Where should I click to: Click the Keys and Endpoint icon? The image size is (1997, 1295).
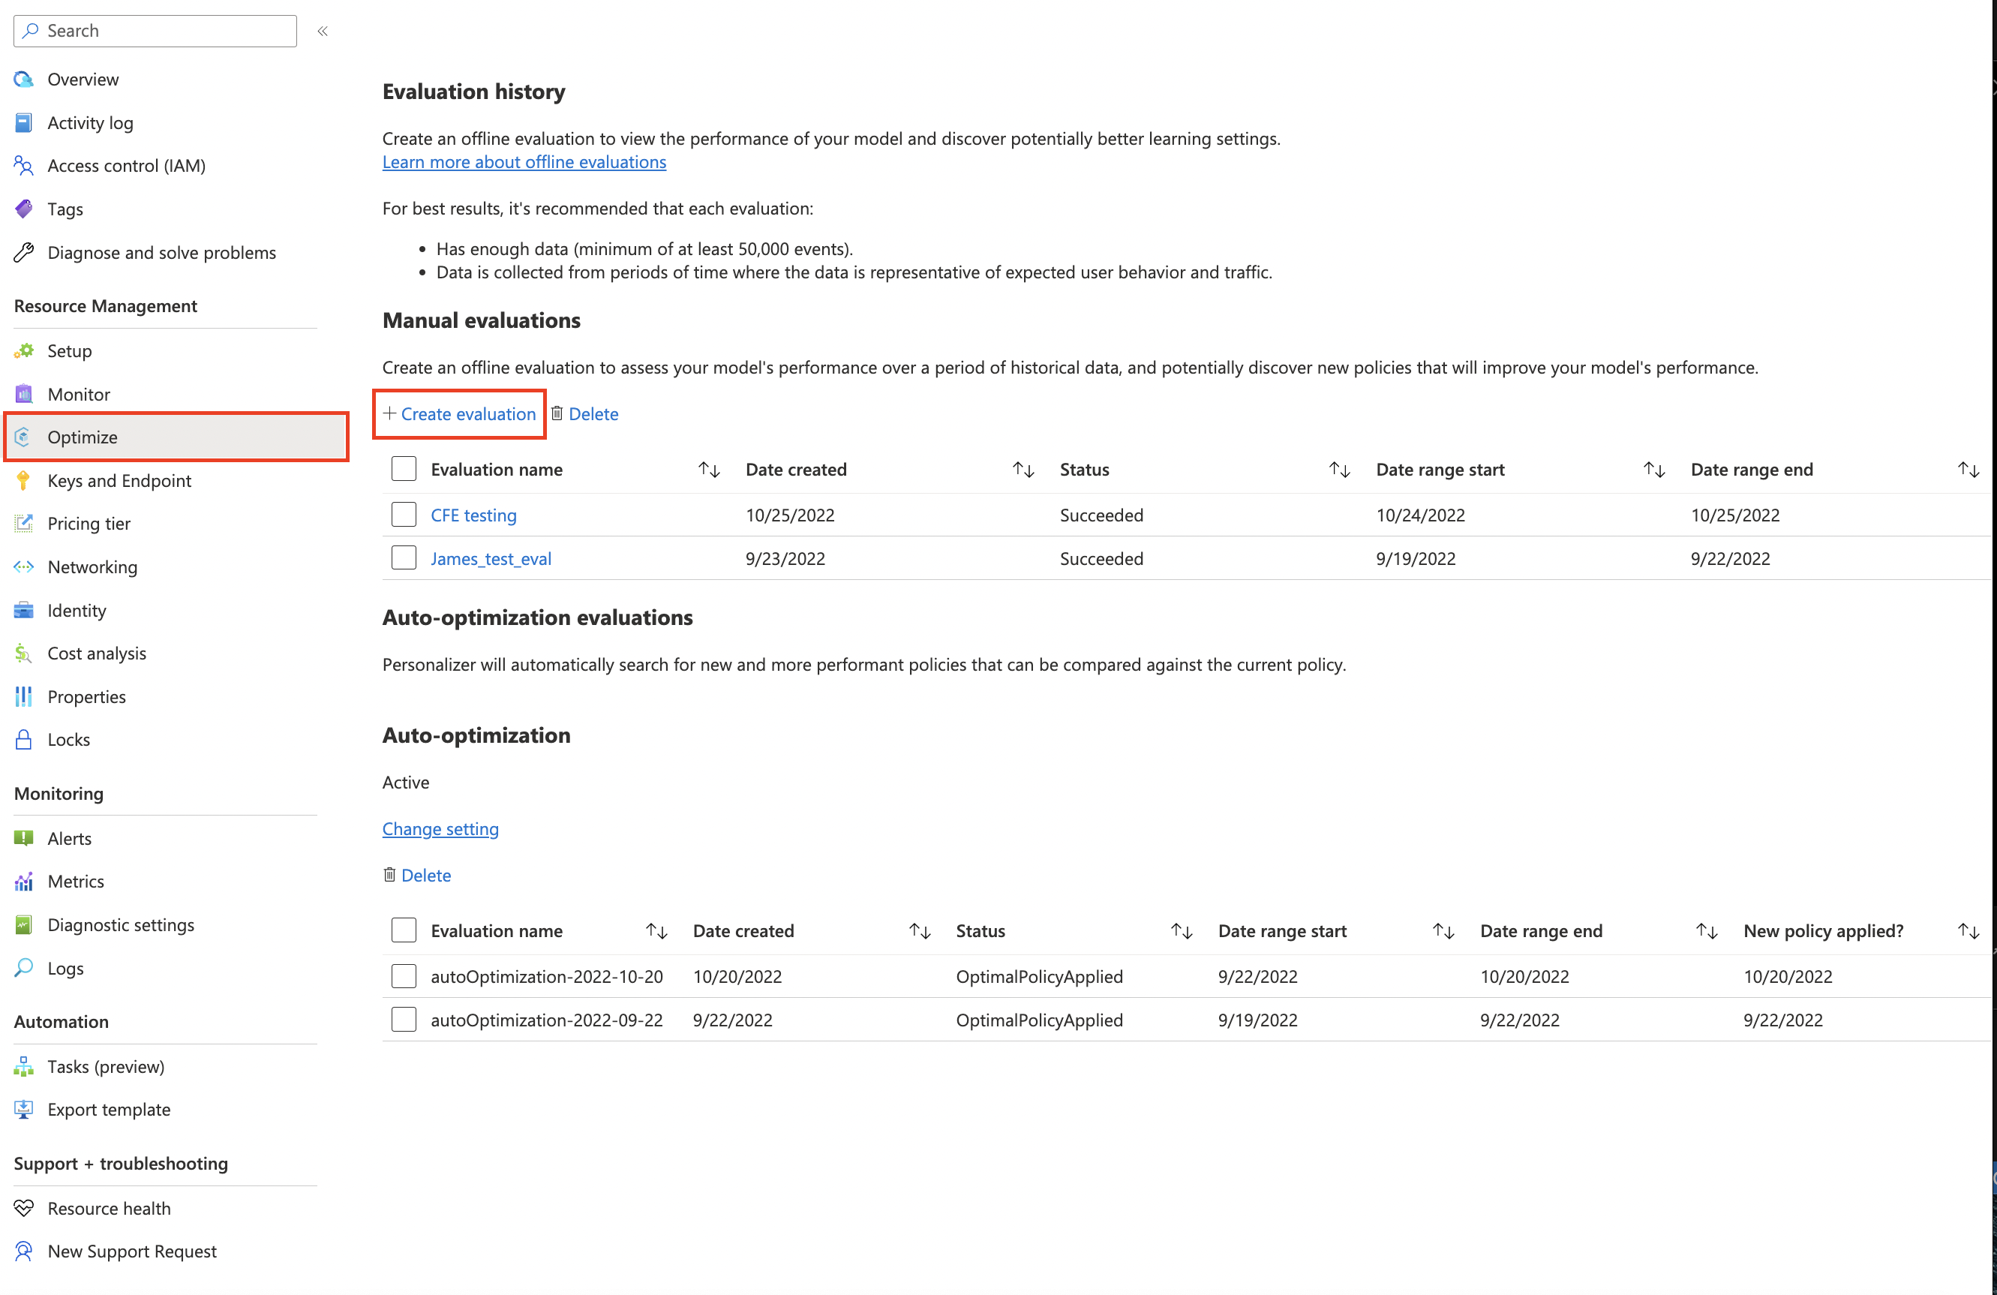25,480
